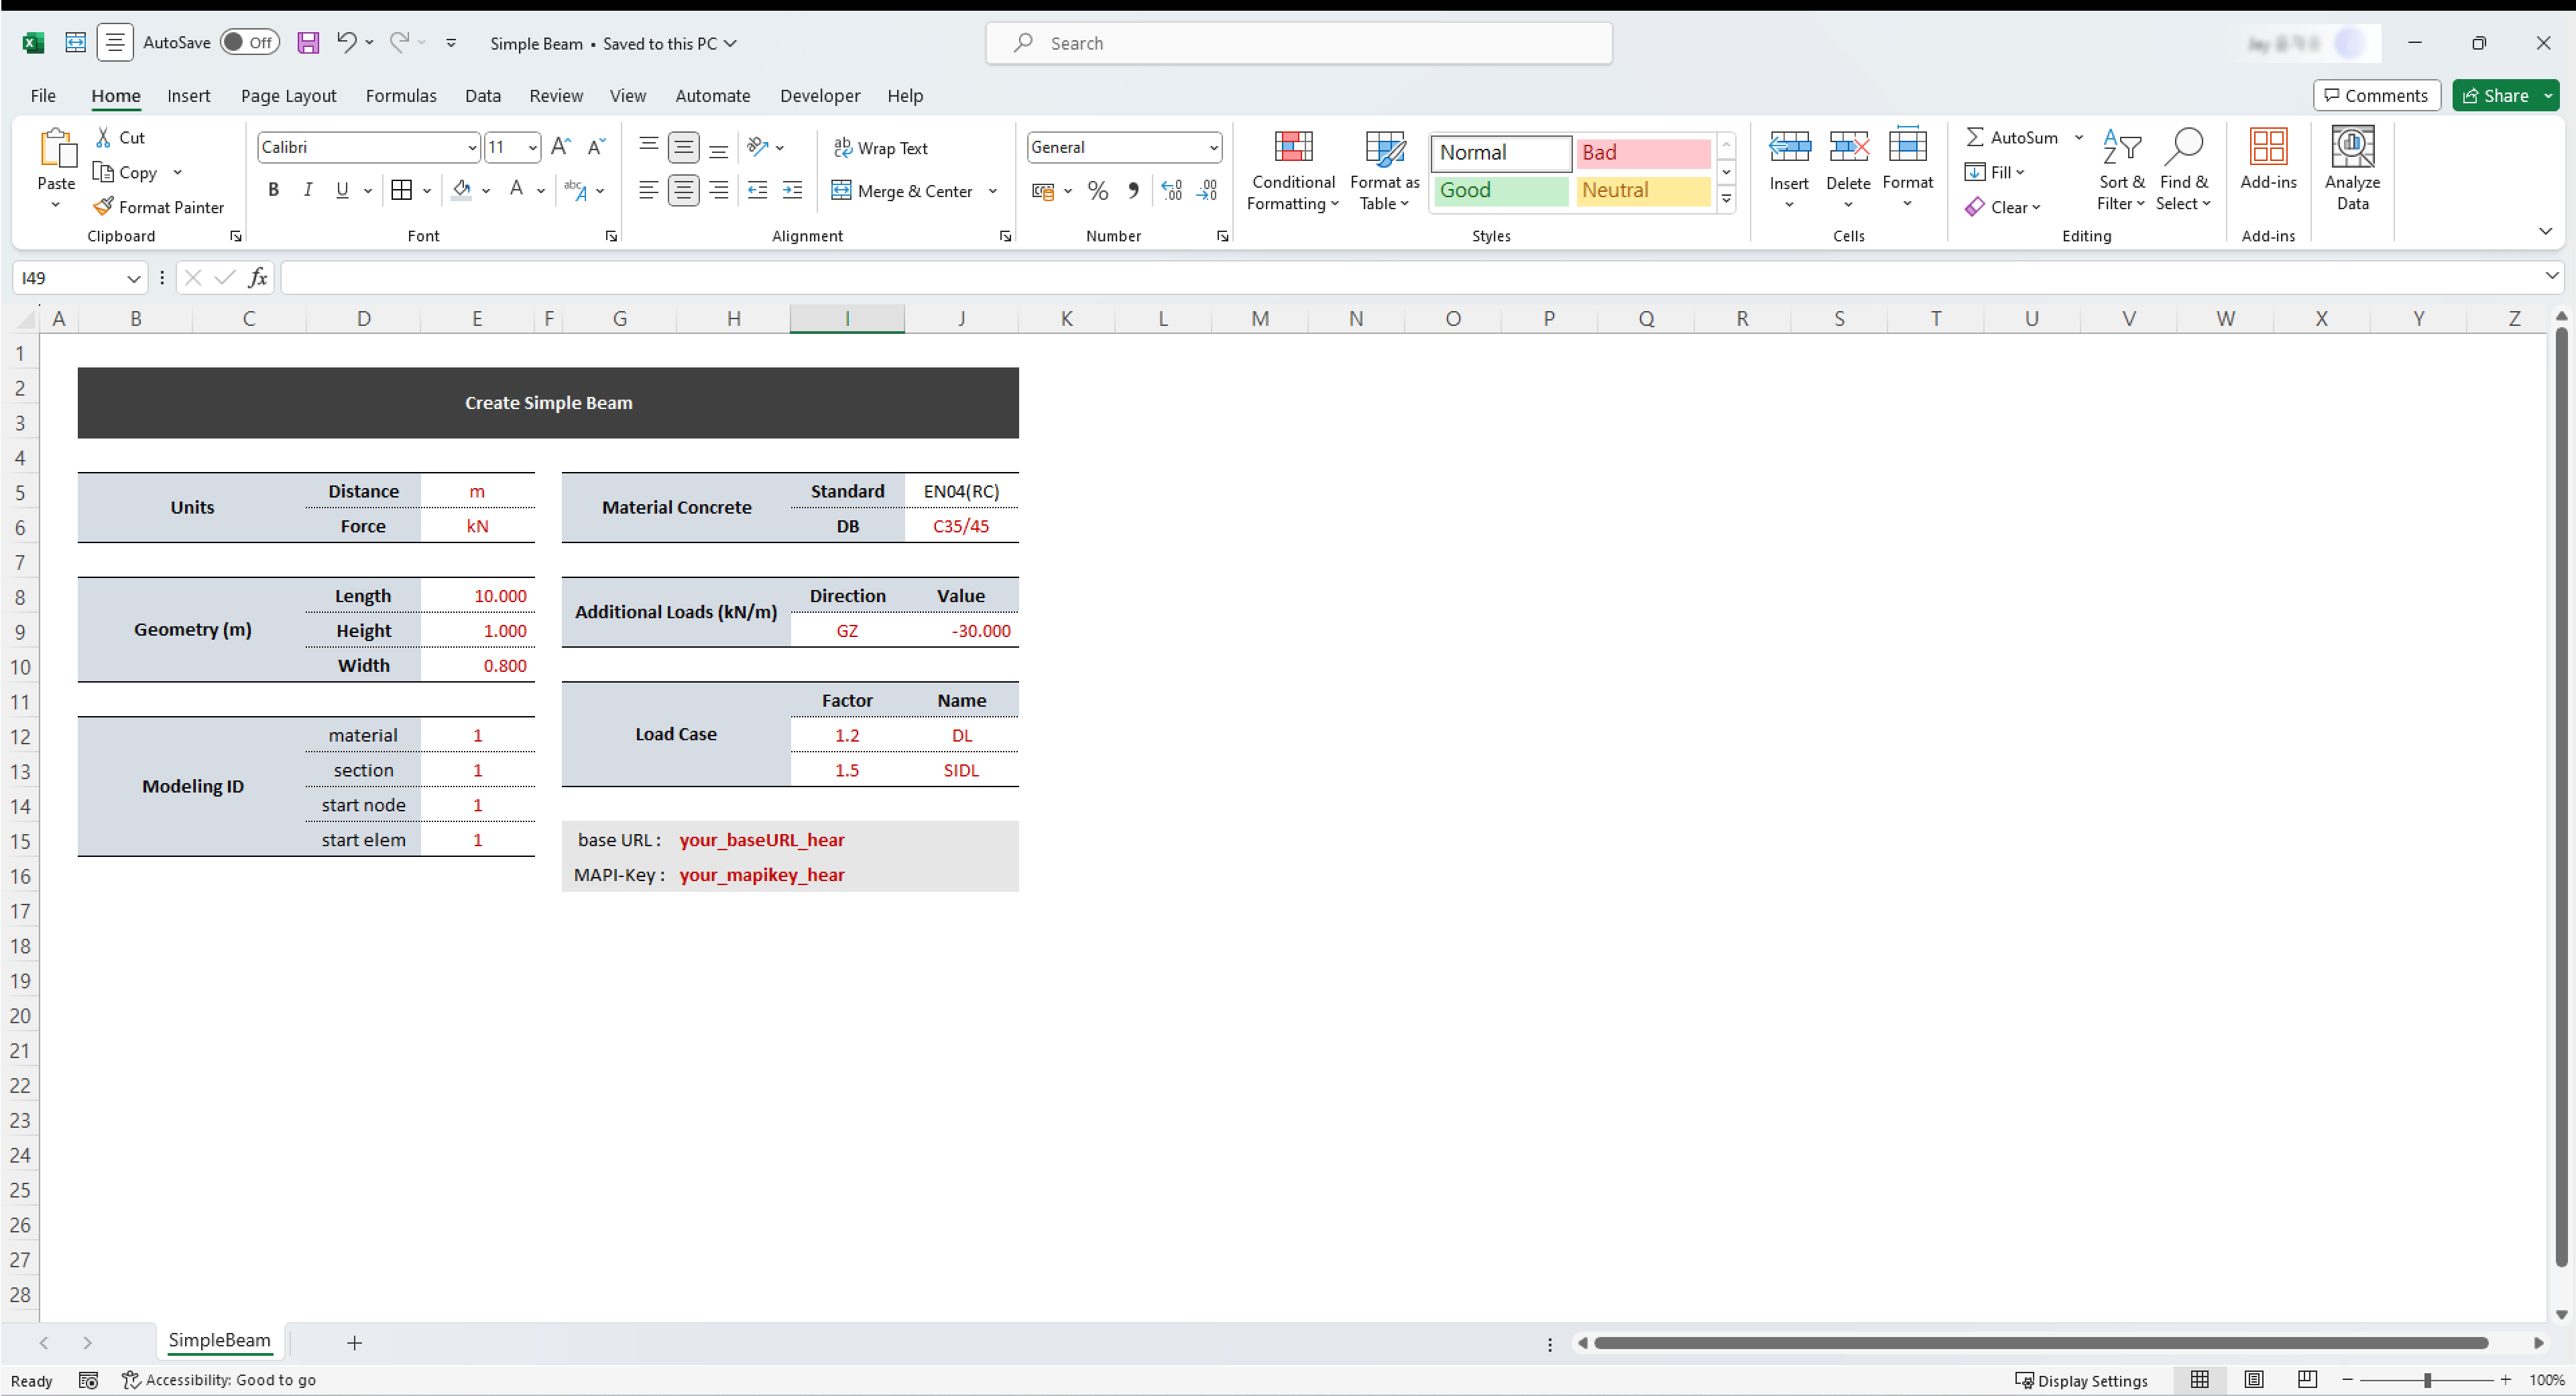Click the Borders grid icon
The image size is (2576, 1396).
402,190
